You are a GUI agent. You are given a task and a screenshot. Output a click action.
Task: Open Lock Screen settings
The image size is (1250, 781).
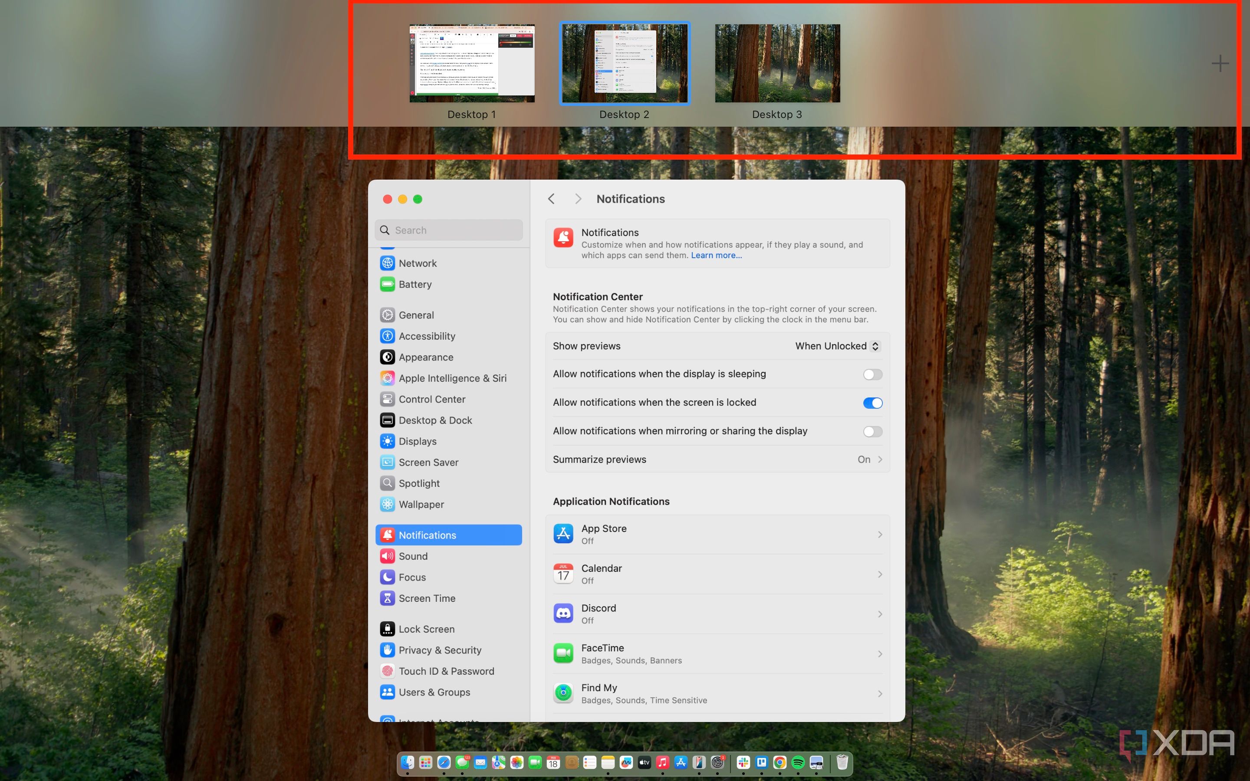[x=448, y=629]
